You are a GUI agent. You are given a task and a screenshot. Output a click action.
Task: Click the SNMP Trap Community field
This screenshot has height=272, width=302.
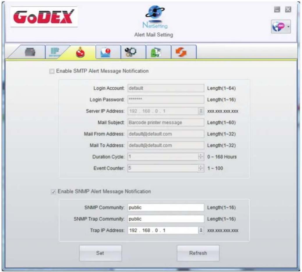tap(166, 219)
